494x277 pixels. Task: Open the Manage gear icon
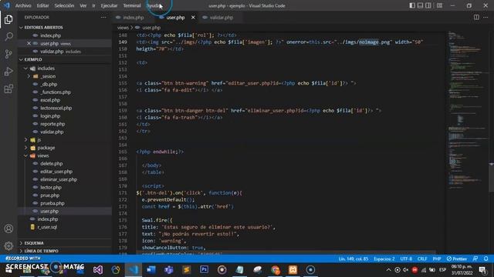click(8, 246)
